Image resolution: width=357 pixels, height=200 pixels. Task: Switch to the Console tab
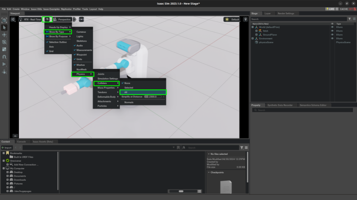[x=22, y=142]
